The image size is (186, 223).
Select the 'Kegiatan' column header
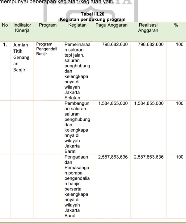pyautogui.click(x=77, y=25)
